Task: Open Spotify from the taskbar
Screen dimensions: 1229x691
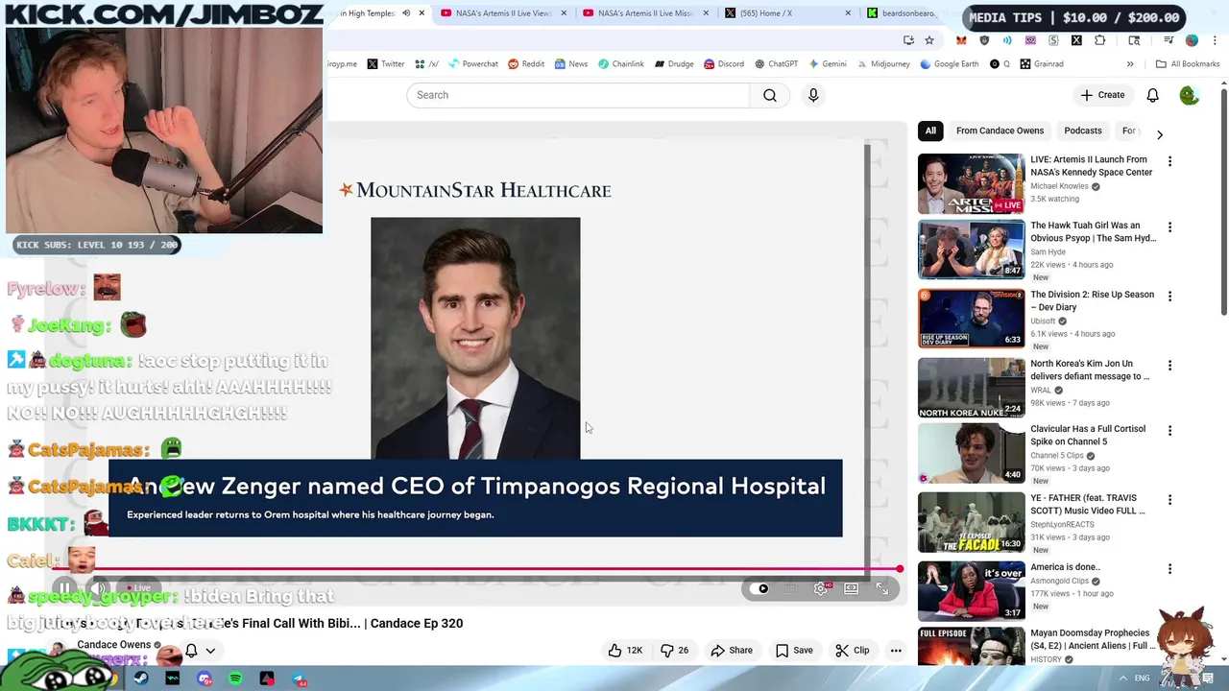Action: coord(236,679)
